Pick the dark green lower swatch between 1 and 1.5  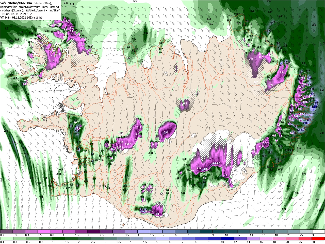(x=59, y=239)
